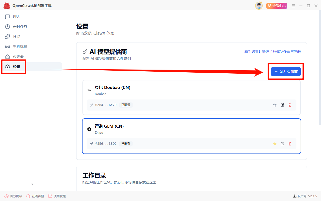Open the hamburger menu in title bar

[x=293, y=6]
